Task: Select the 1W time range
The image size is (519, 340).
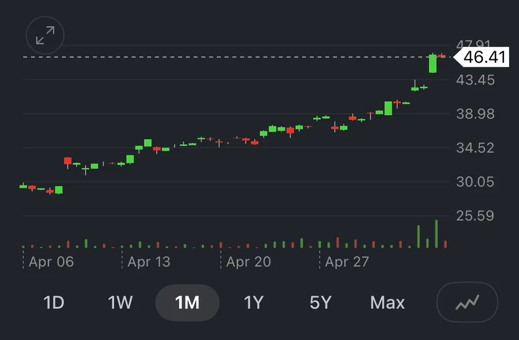Action: 120,303
